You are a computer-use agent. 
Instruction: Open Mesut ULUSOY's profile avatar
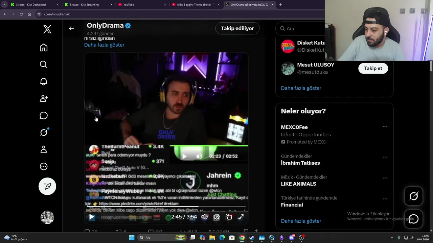coord(288,69)
